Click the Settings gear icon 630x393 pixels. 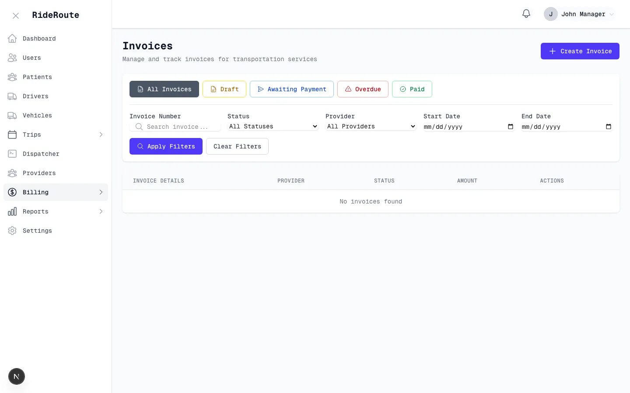tap(12, 231)
